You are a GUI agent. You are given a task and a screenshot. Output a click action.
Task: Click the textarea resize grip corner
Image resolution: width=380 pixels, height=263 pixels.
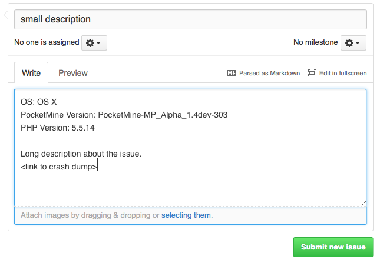coord(364,203)
